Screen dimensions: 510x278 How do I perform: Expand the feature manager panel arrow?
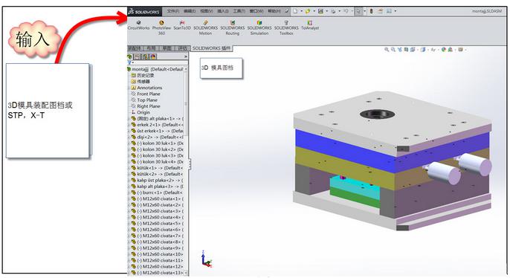186,56
